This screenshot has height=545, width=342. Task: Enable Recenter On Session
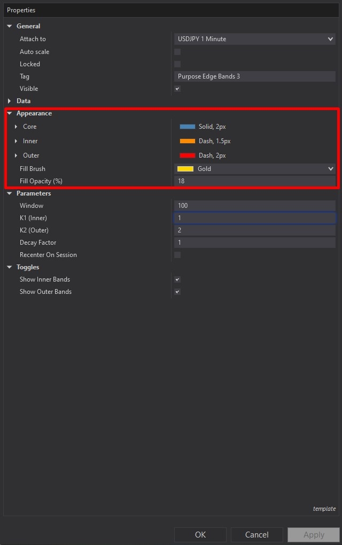177,255
